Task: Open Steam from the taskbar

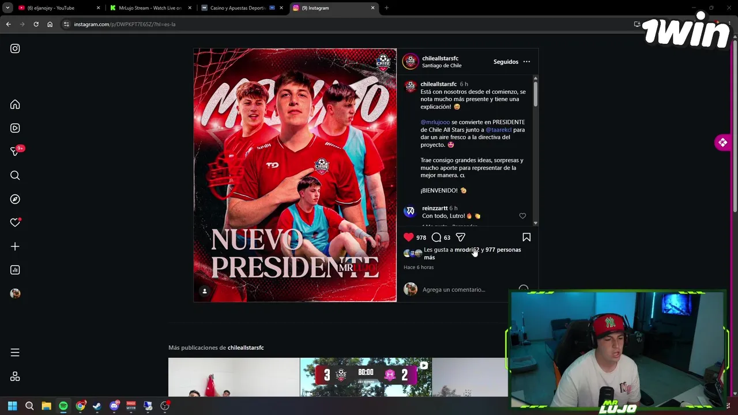Action: [97, 406]
